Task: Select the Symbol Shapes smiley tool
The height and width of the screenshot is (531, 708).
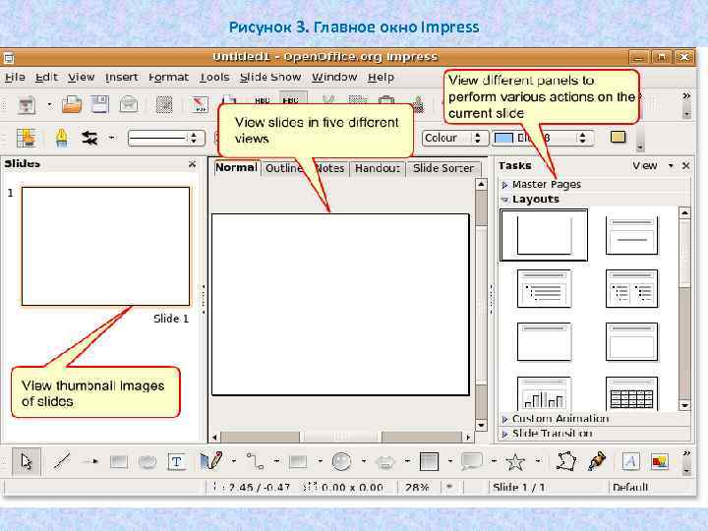Action: [385, 462]
